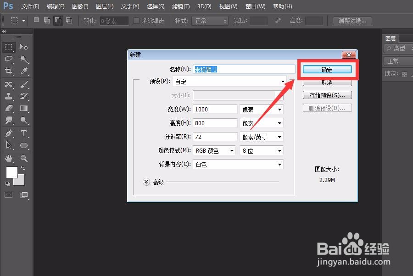Choose the Horizontal Type tool
This screenshot has height=276, width=413.
[24, 133]
